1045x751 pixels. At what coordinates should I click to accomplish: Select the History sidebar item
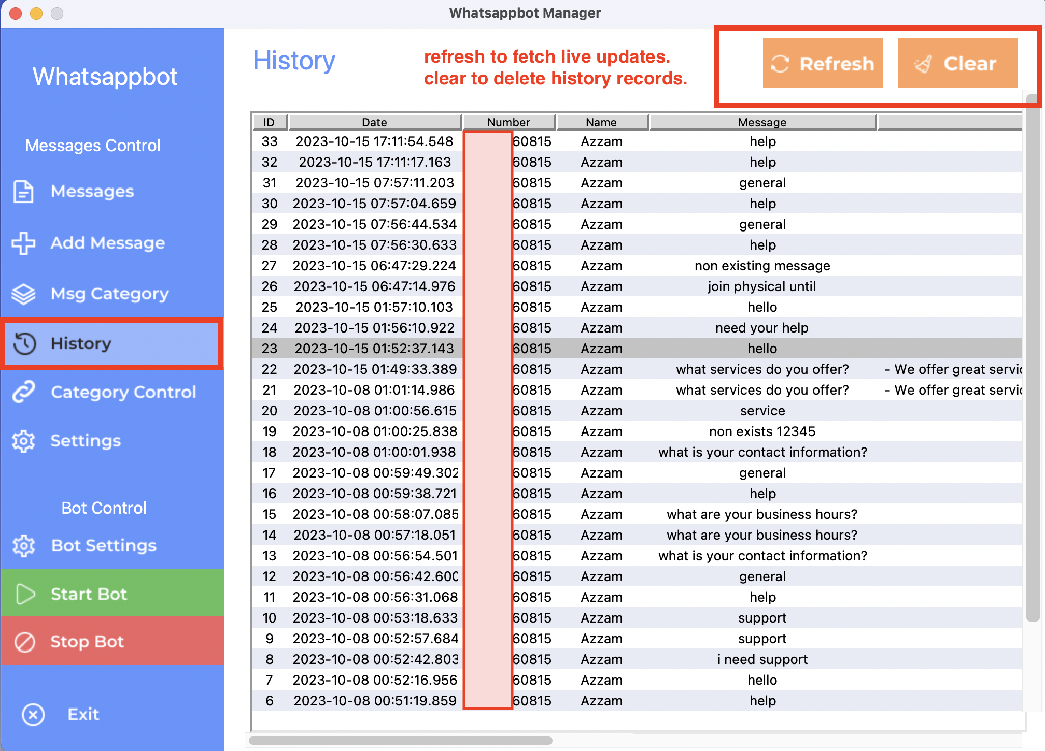coord(112,343)
